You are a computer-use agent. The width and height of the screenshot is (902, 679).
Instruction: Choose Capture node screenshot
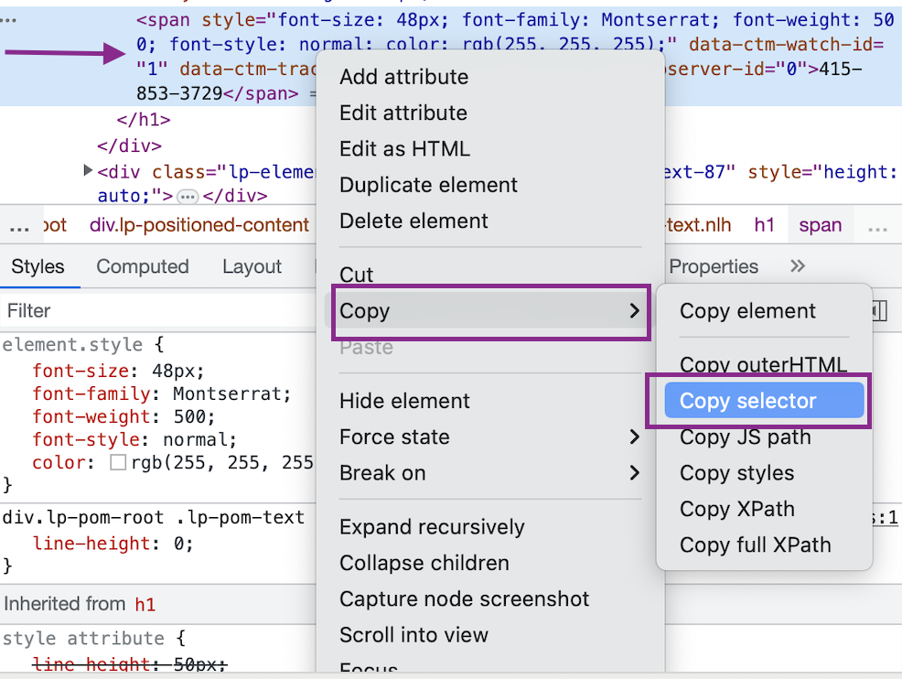click(464, 599)
